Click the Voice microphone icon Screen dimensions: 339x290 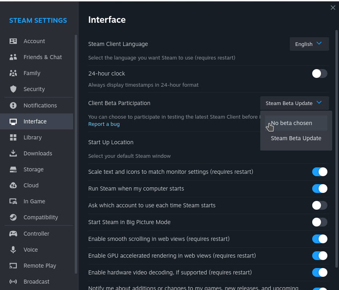[x=13, y=250]
